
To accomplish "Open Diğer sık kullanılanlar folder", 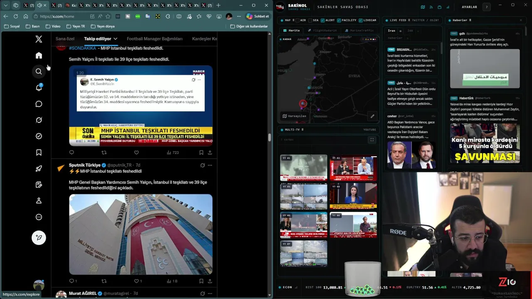I will point(249,26).
